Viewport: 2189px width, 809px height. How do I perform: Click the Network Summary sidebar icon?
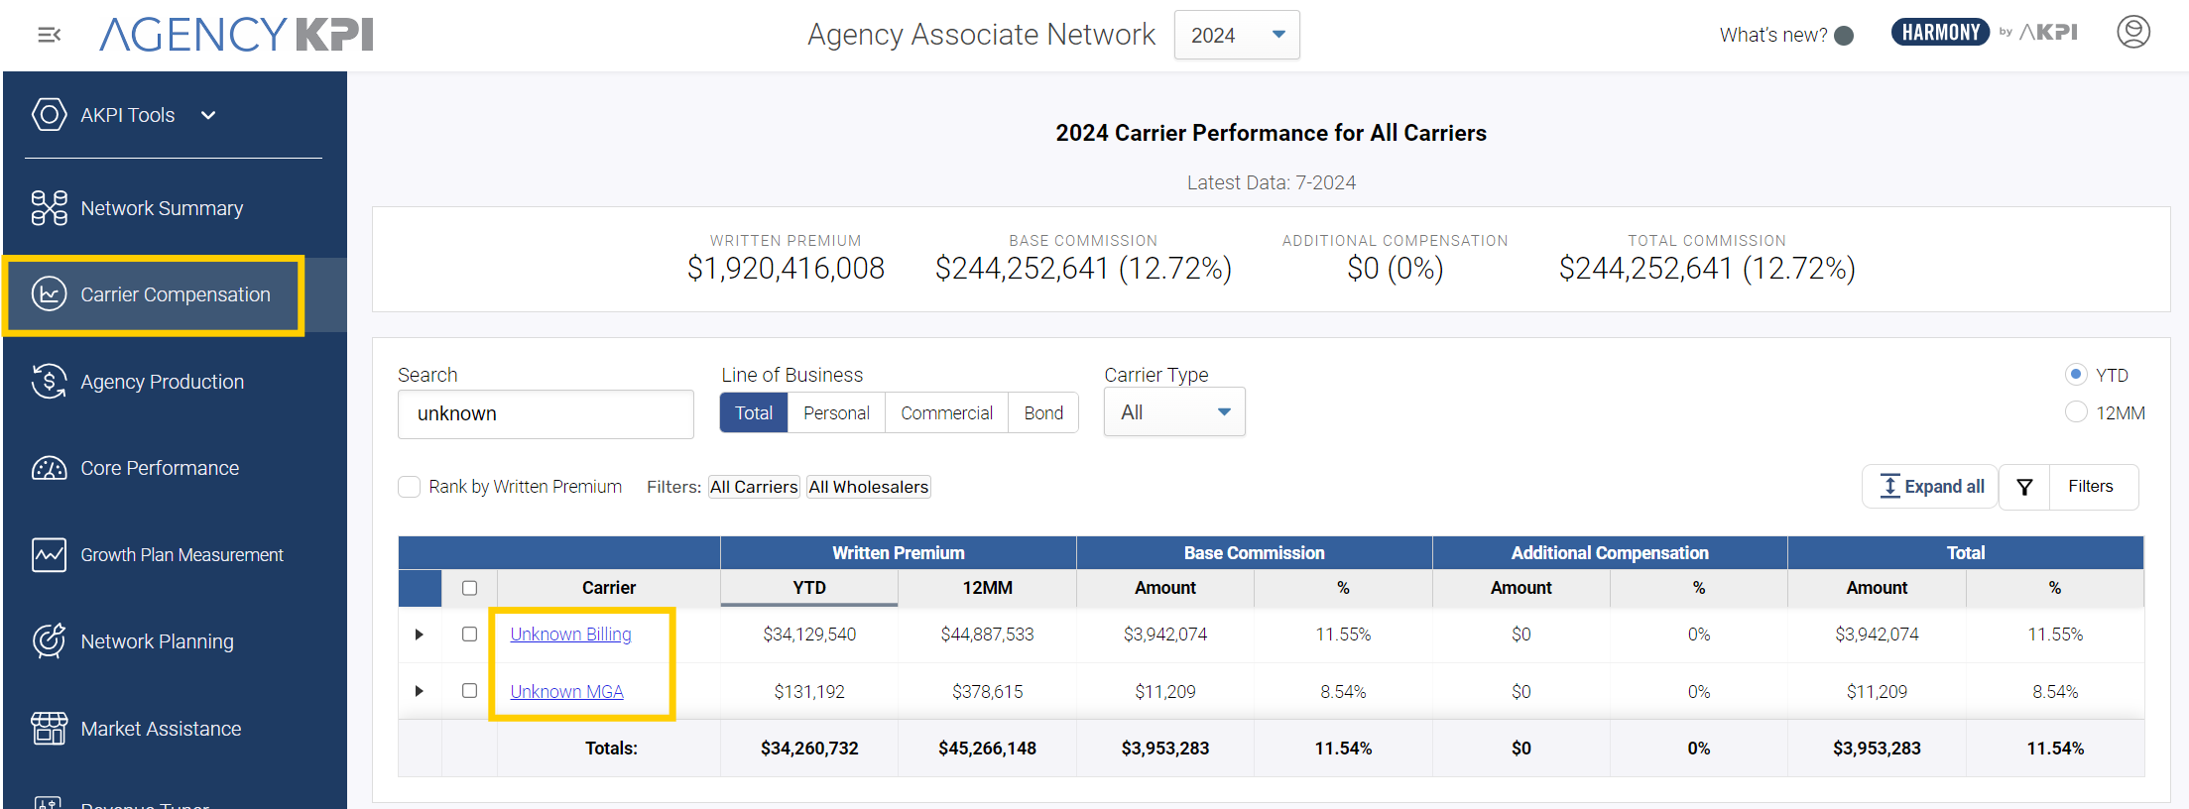[x=49, y=208]
